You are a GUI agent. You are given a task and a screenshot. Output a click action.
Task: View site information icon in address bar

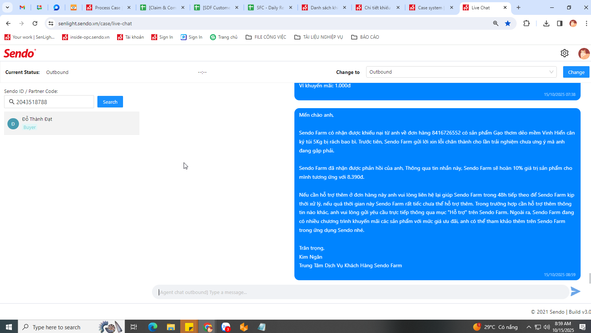tap(51, 23)
